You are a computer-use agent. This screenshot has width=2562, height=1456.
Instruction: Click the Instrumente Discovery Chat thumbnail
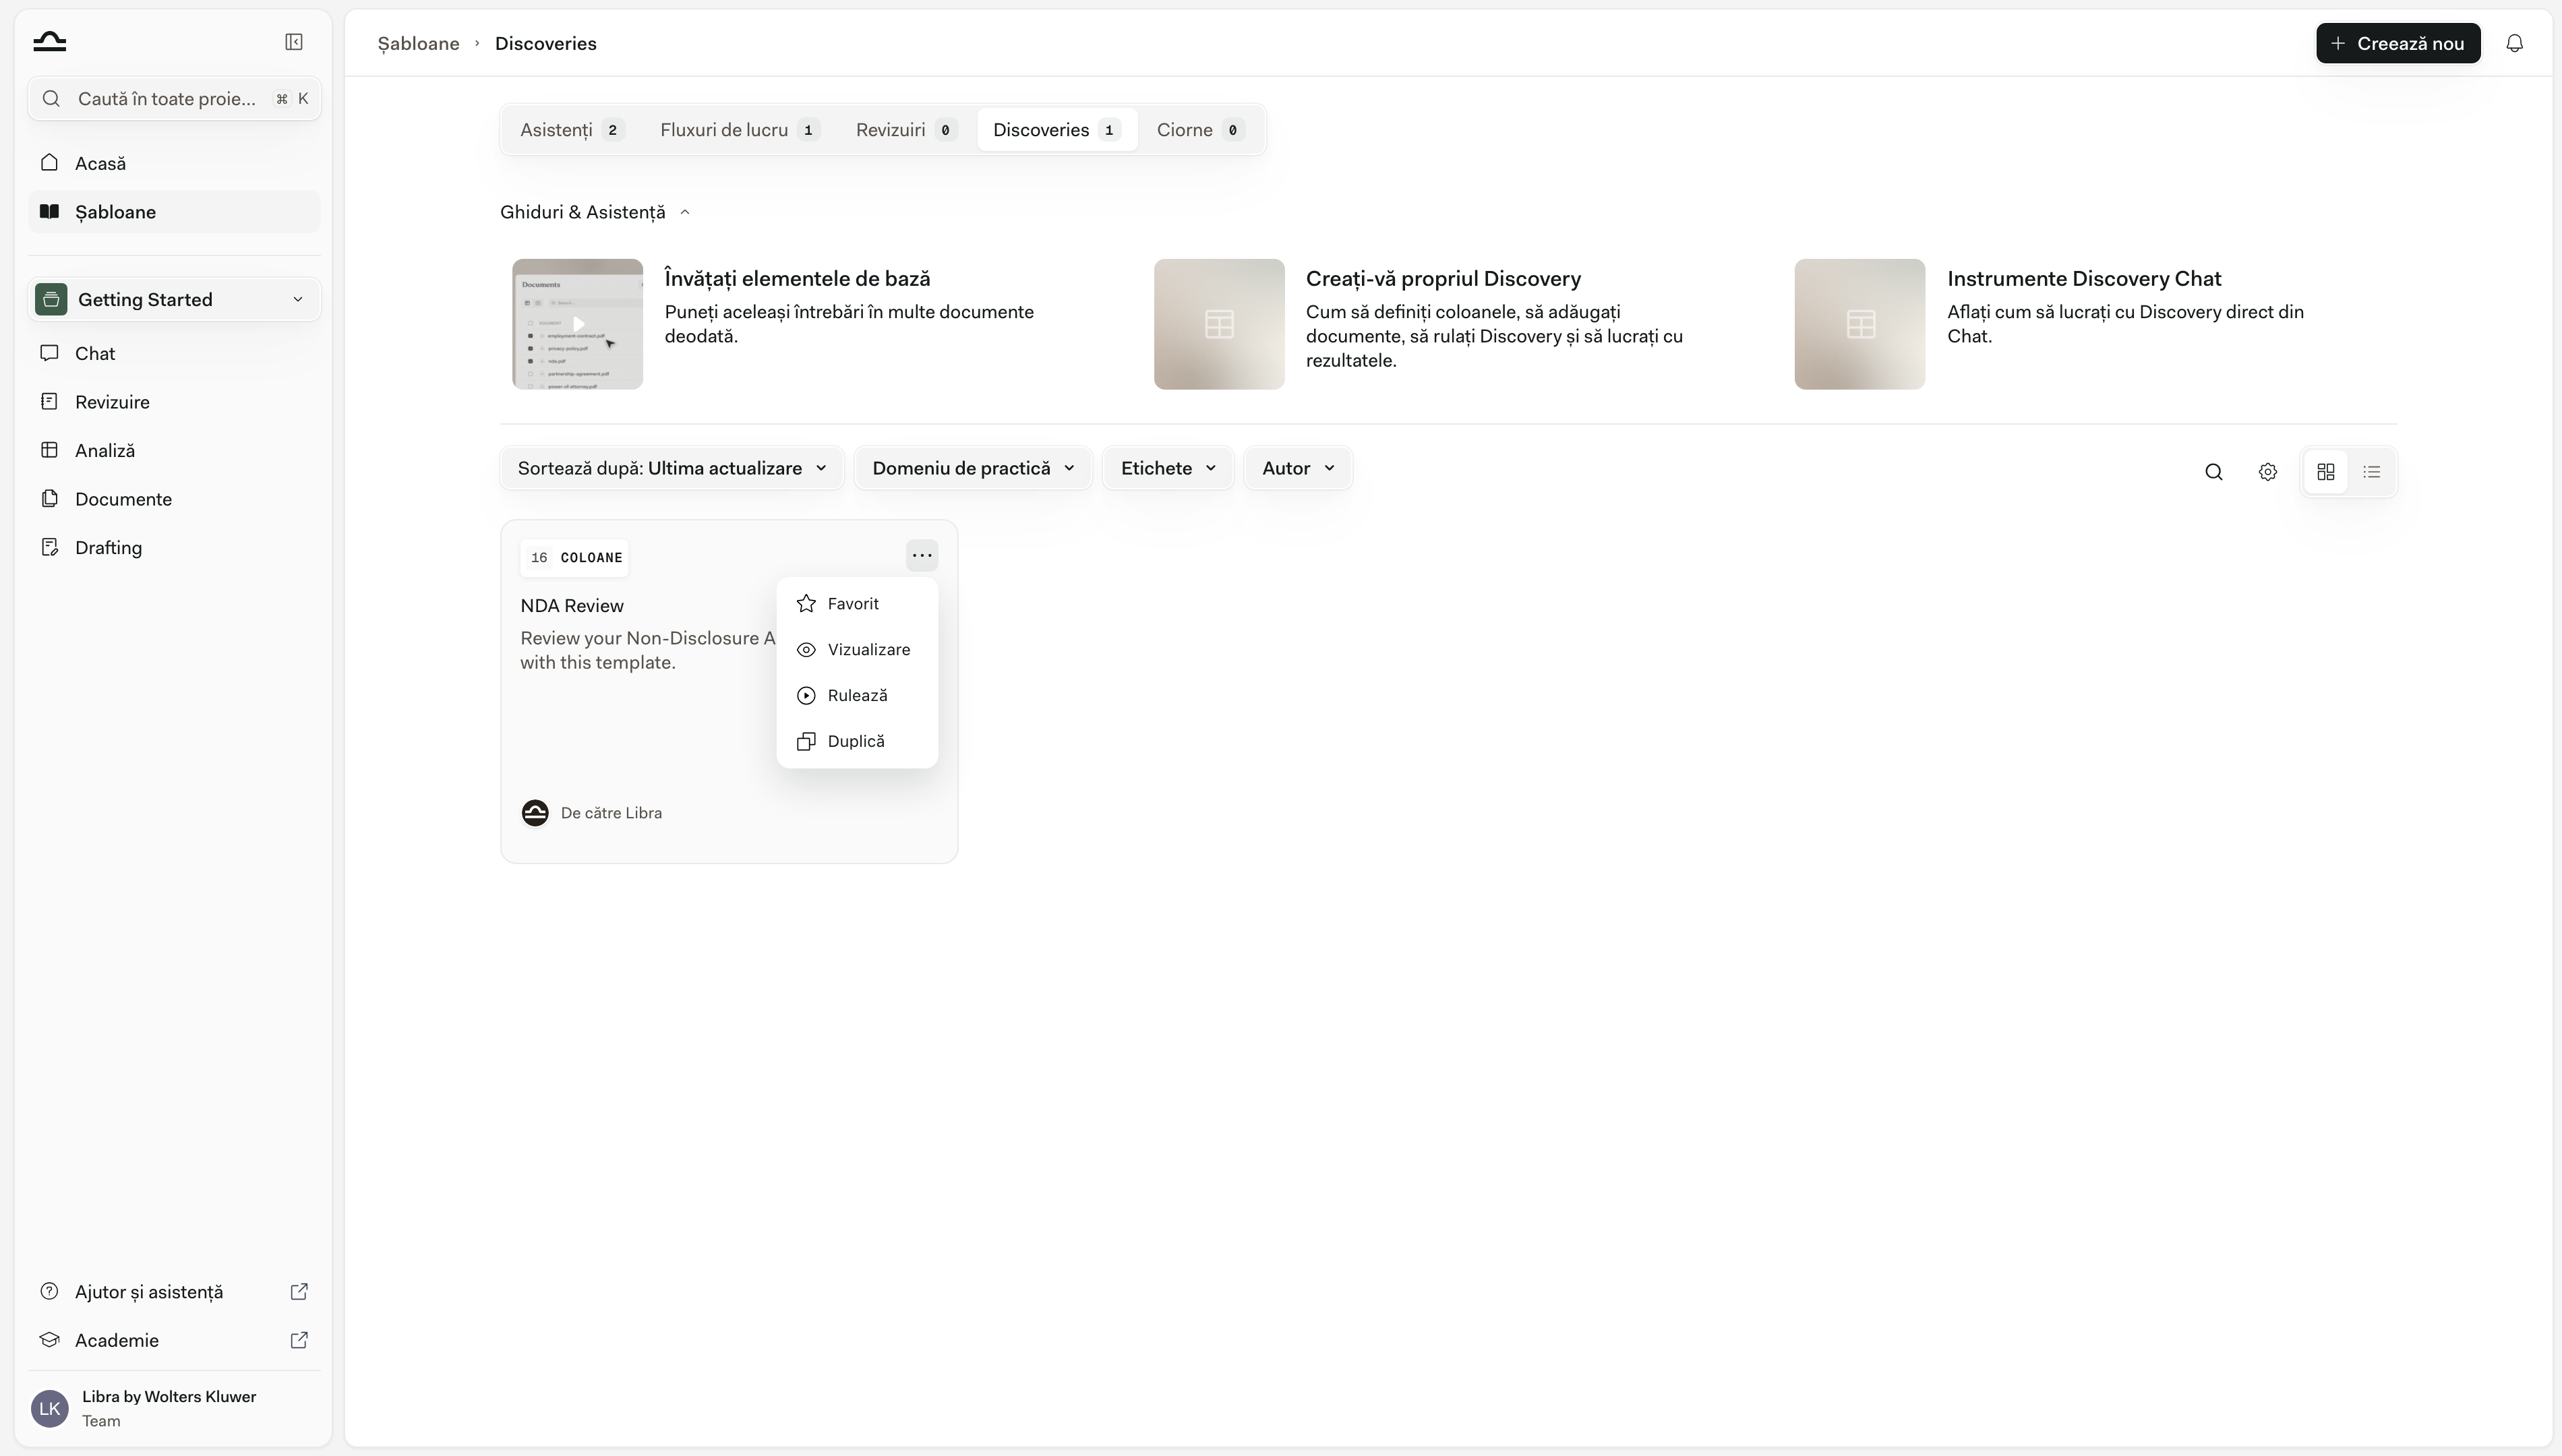pos(1859,324)
